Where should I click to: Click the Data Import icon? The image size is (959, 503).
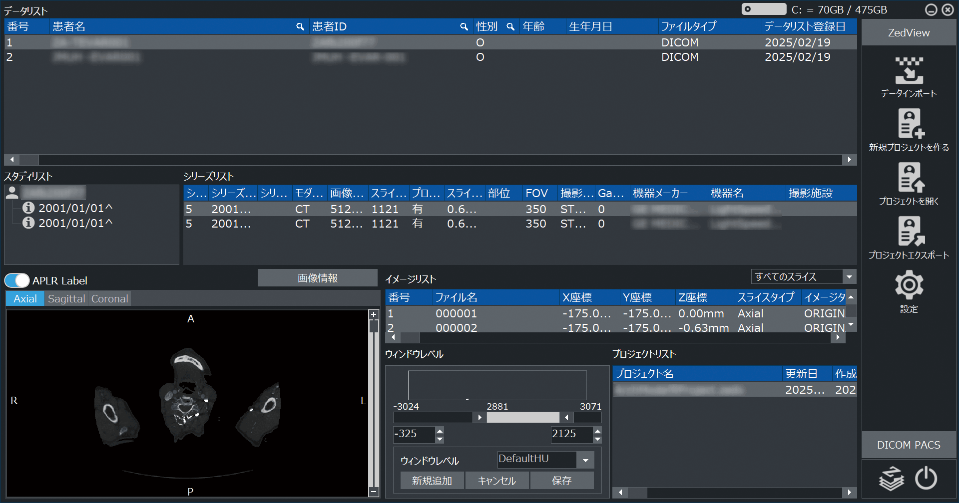click(x=909, y=71)
